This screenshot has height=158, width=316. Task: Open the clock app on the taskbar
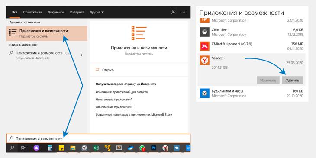coord(84,148)
